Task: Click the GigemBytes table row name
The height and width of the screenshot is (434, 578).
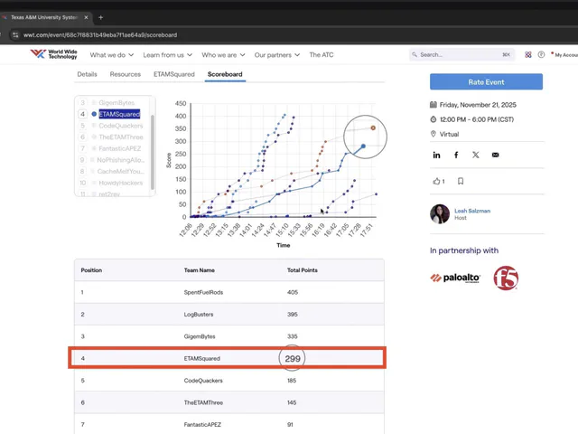Action: tap(200, 336)
